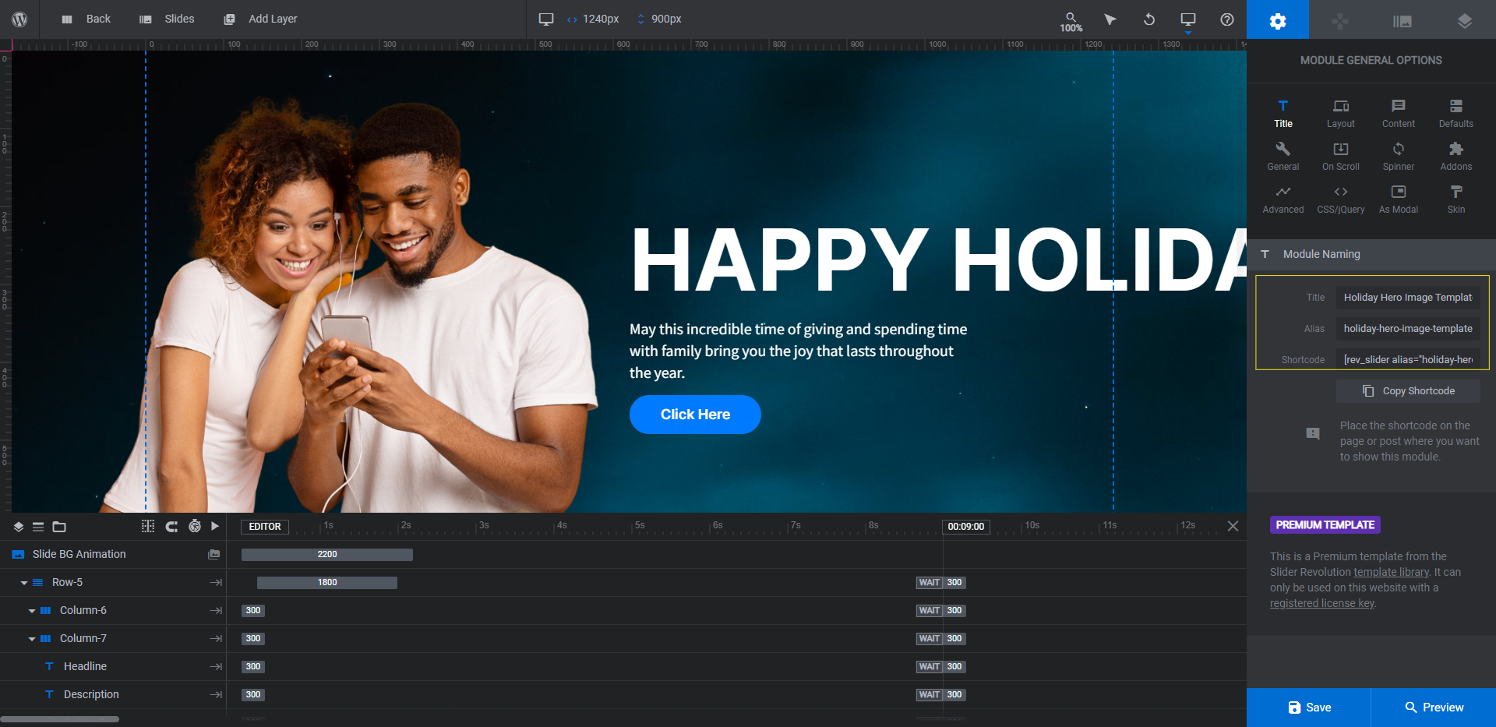
Task: Toggle the timeline grid selection icon
Action: [x=148, y=527]
